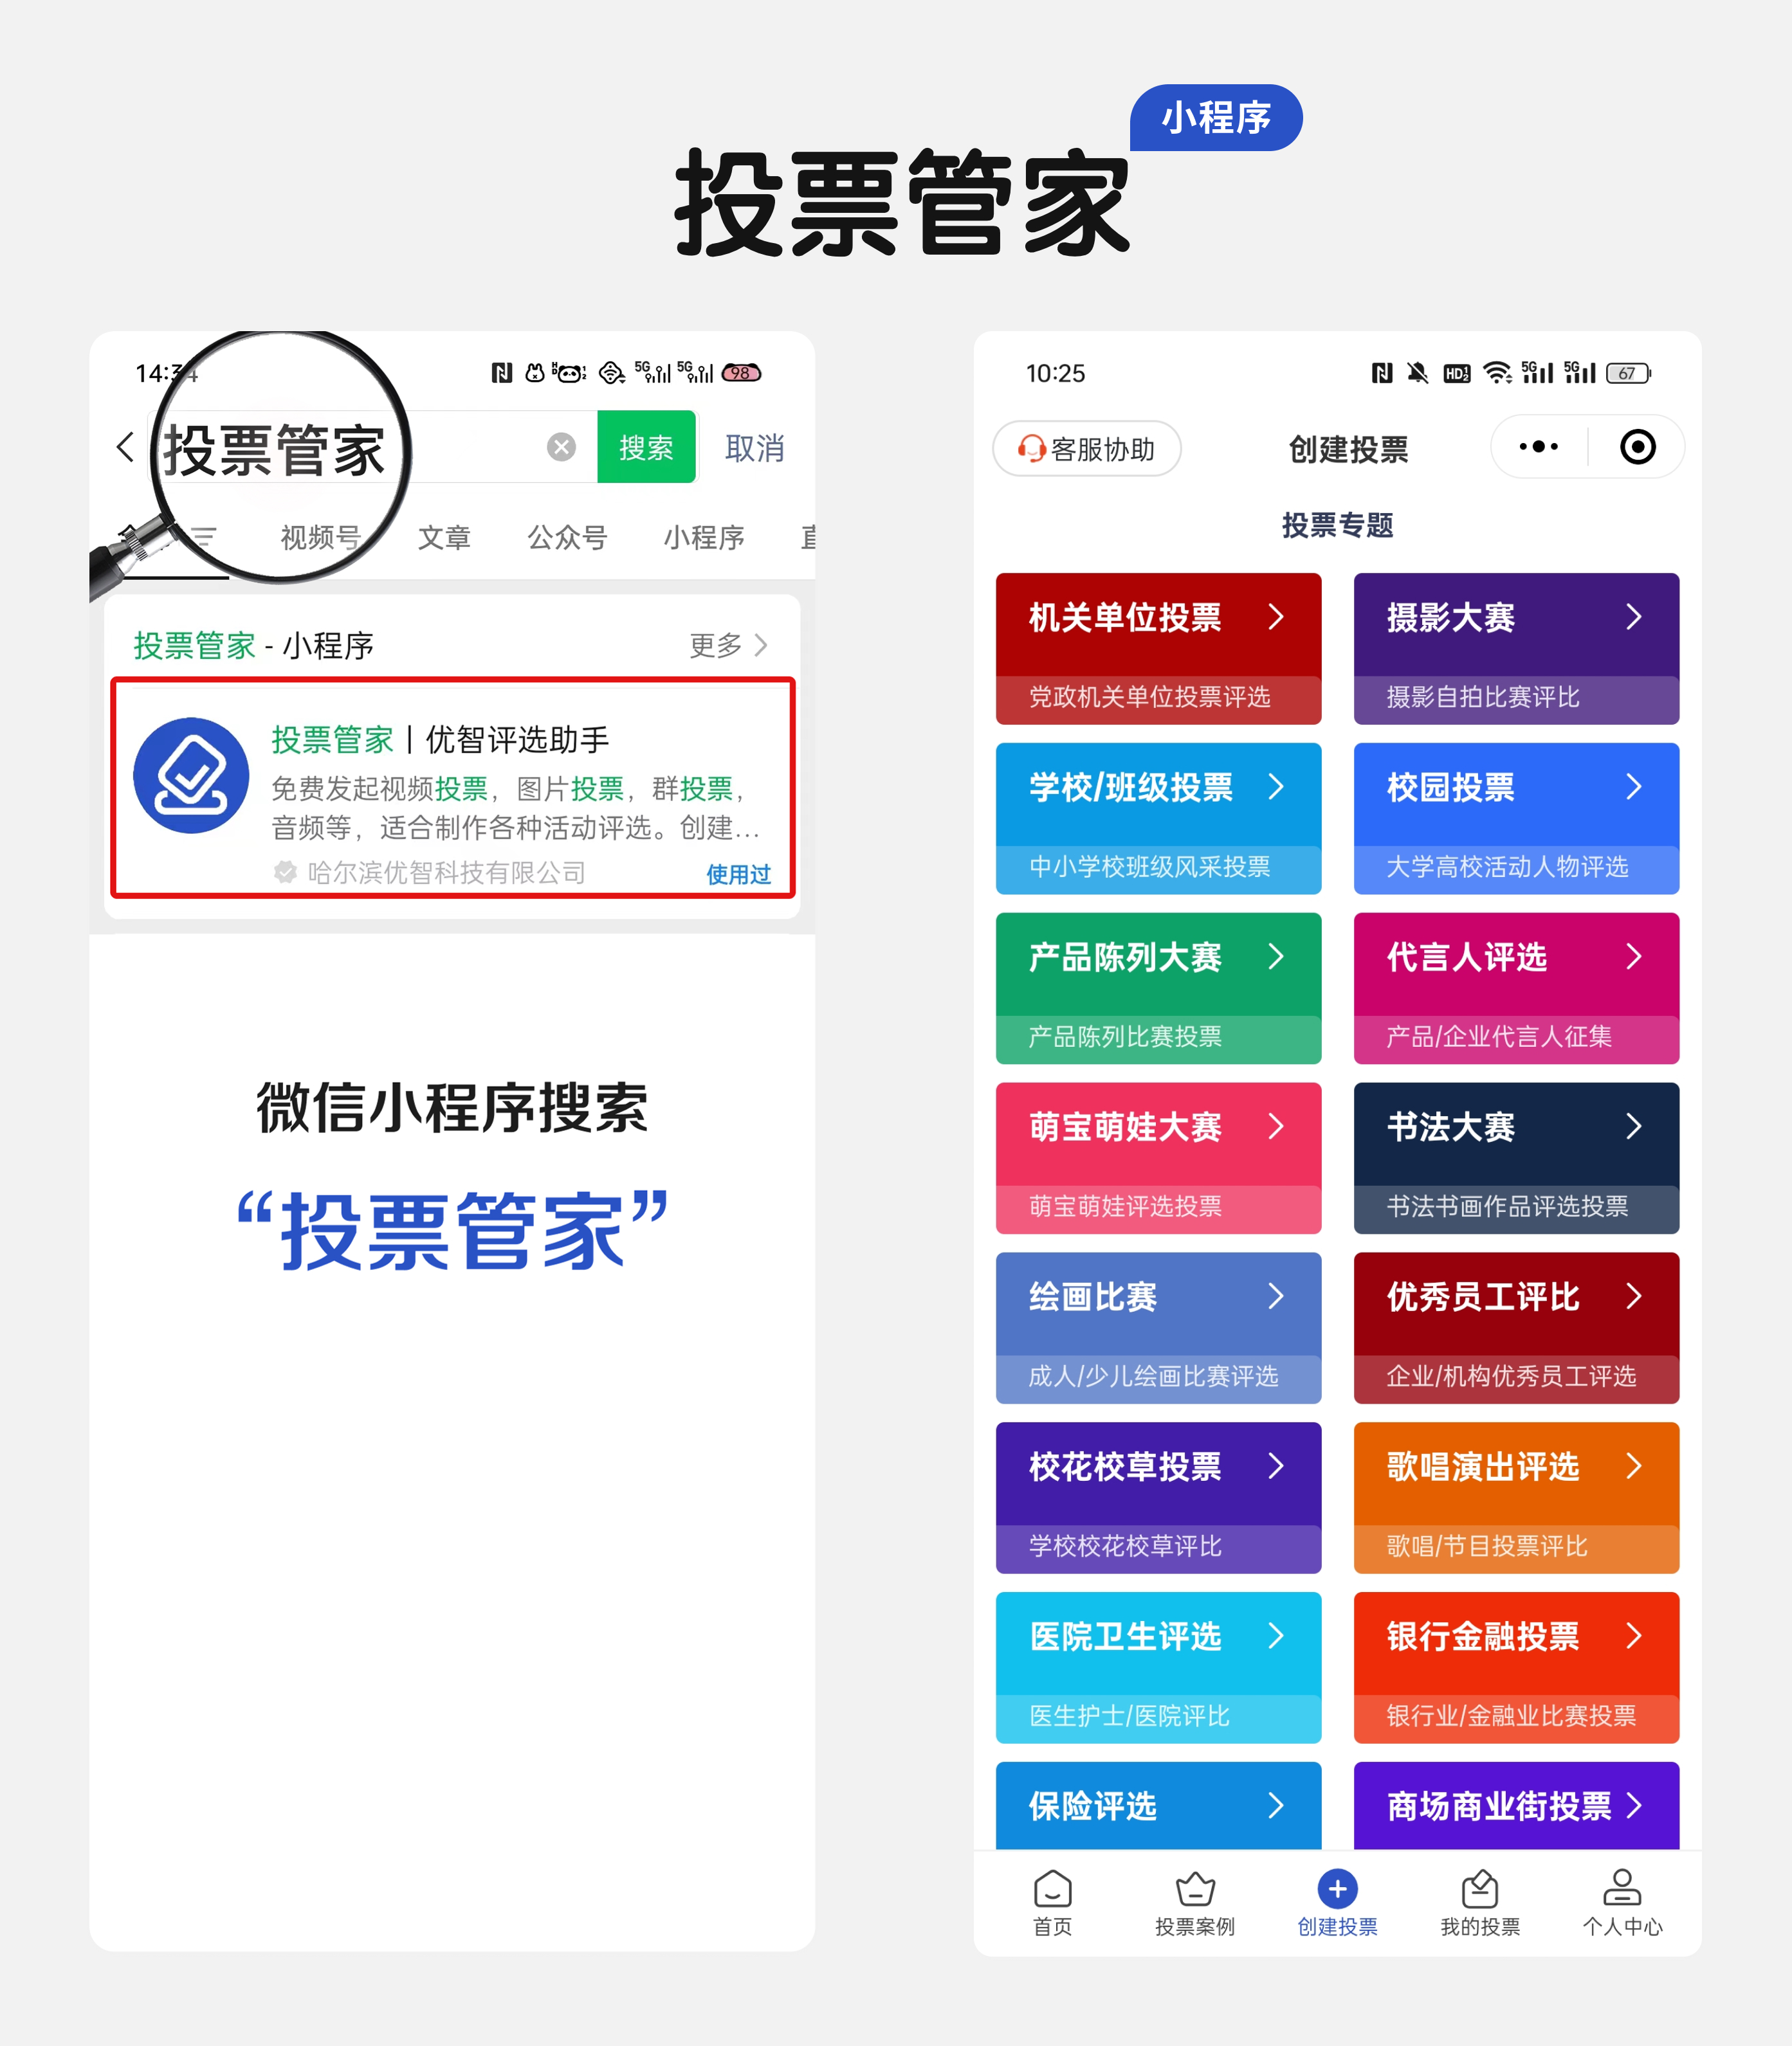The width and height of the screenshot is (1792, 2046).
Task: Open the 投票管家 blue logo icon
Action: click(191, 775)
